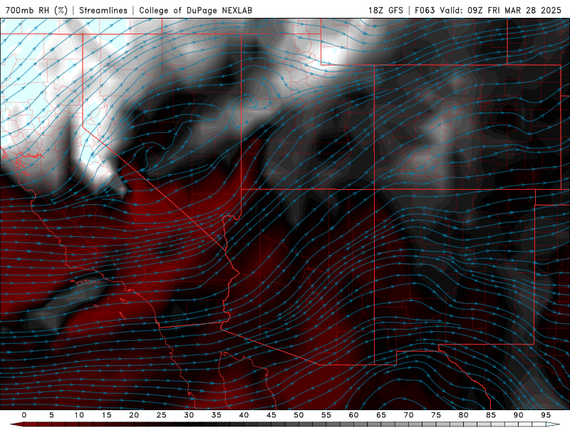Click the '55' value on the color scale
The height and width of the screenshot is (428, 570).
coord(326,415)
